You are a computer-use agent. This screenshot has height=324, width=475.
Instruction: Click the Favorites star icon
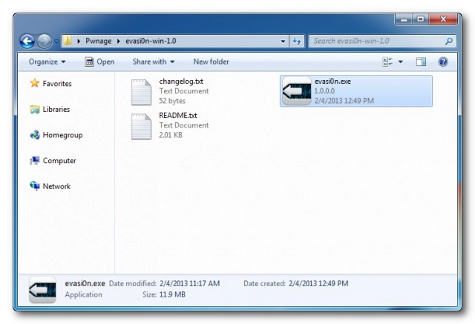point(35,83)
